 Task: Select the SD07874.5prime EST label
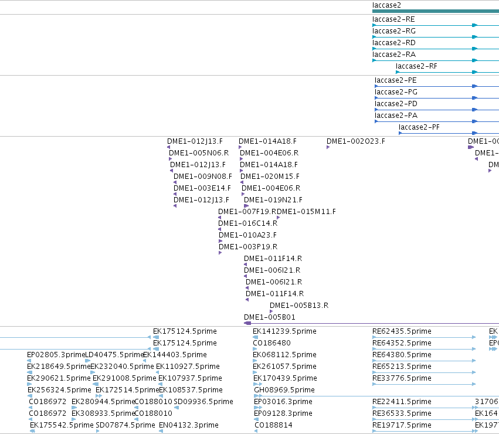[x=125, y=425]
